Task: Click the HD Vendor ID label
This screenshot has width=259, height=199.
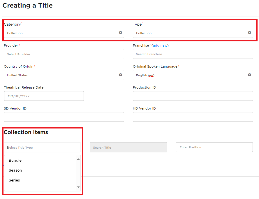Action: click(145, 108)
